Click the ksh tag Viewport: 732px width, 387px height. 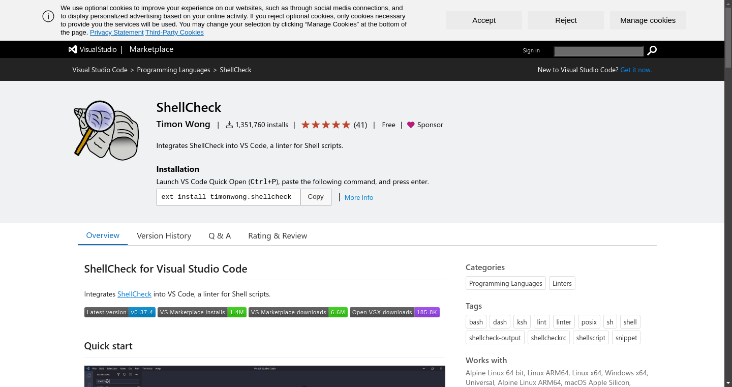click(x=522, y=322)
